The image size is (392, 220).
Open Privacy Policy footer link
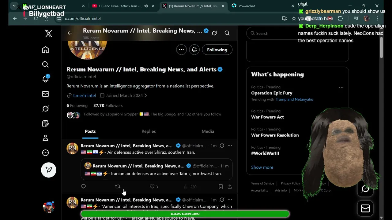[x=290, y=183]
